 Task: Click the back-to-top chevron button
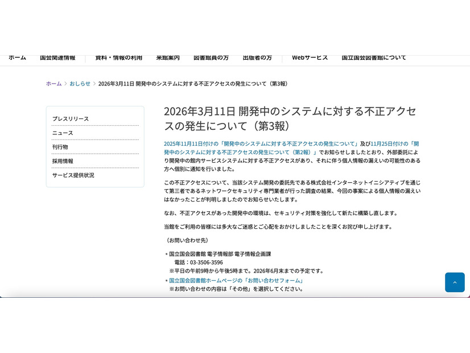(455, 282)
